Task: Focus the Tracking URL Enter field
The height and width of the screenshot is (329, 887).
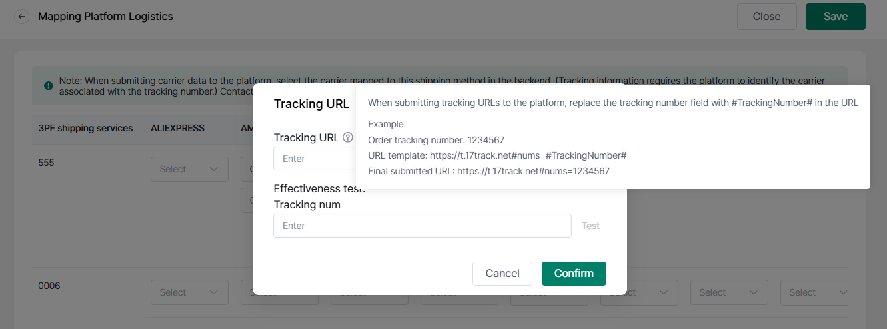Action: [315, 159]
